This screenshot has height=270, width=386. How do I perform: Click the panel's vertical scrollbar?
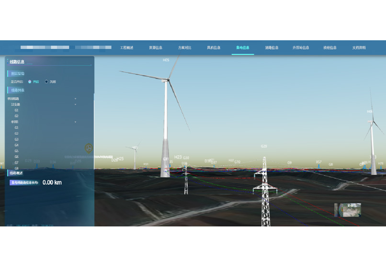coord(94,132)
